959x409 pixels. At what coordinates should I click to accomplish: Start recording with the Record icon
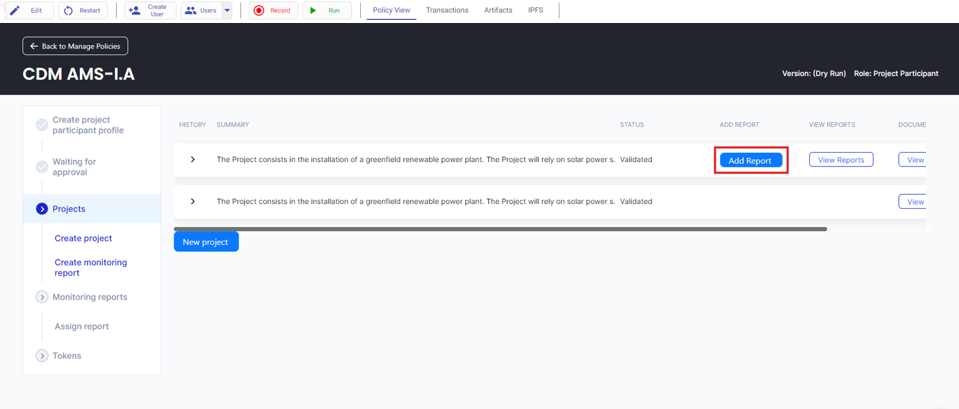pyautogui.click(x=259, y=11)
